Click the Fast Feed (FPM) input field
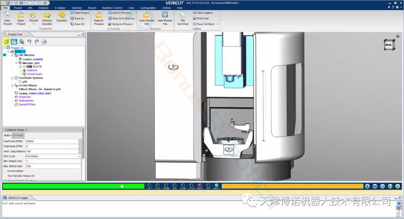 [52, 141]
